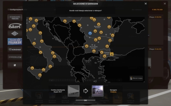This screenshot has width=171, height=106.
Task: Click the Preço € 35.510 price label
Action: coord(155,17)
